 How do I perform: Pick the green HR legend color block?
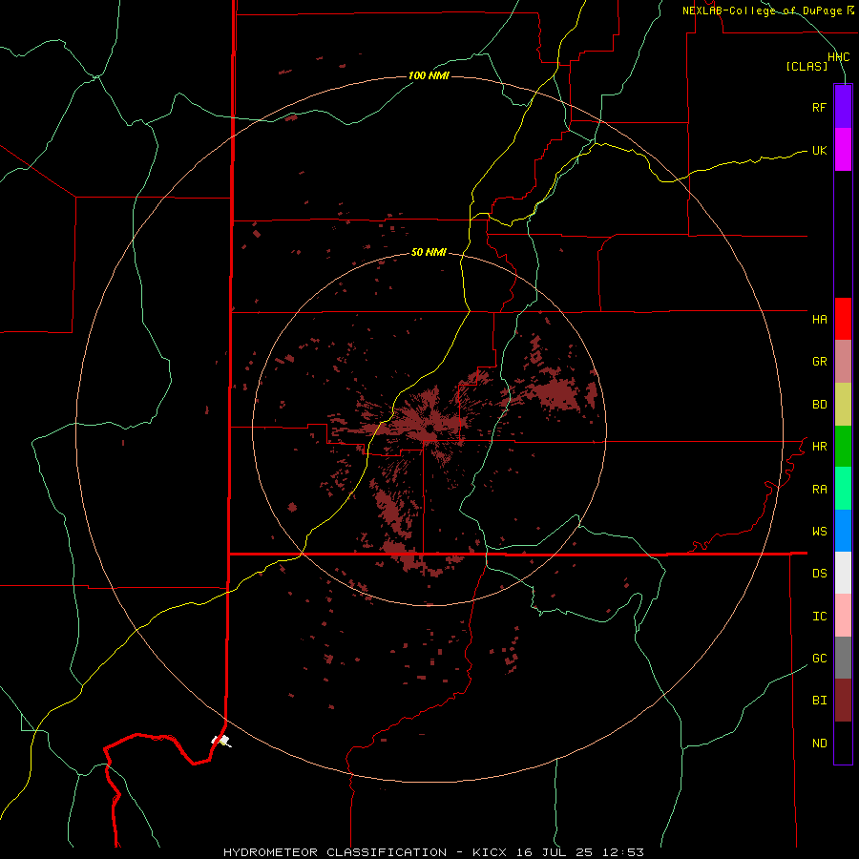coord(843,447)
